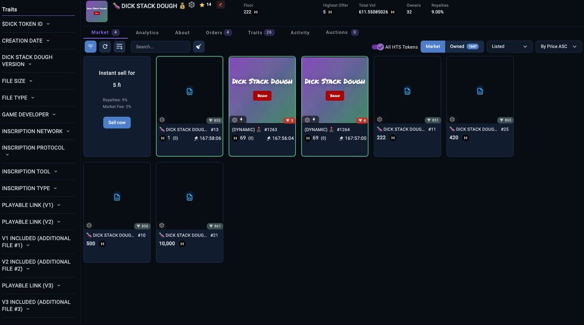
Task: Click rank badge 851 on card #11
Action: coord(432,120)
